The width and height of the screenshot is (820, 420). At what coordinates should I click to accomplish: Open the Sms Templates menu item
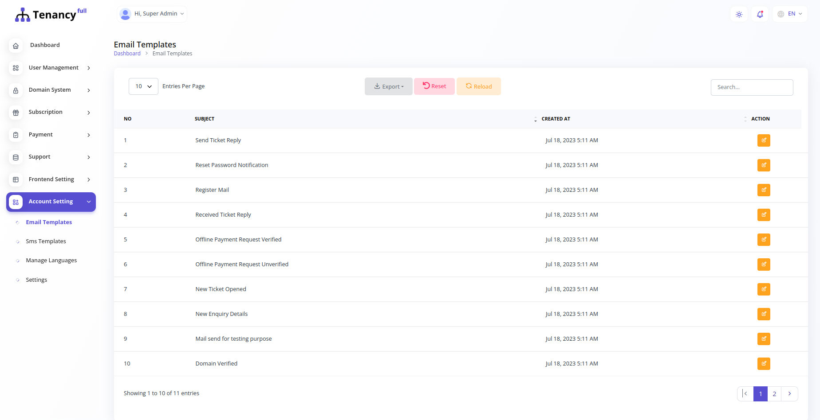coord(46,241)
